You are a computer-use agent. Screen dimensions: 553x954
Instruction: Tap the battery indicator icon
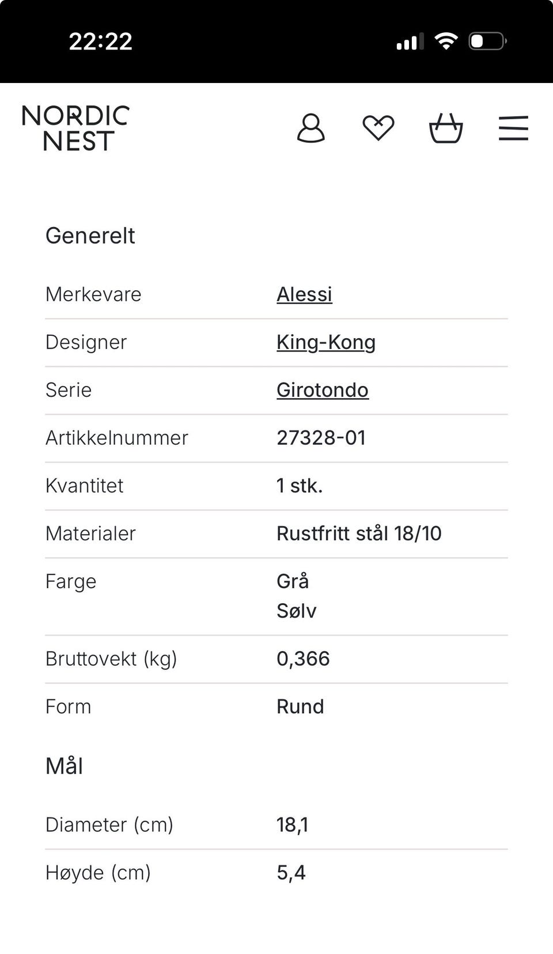tap(487, 41)
